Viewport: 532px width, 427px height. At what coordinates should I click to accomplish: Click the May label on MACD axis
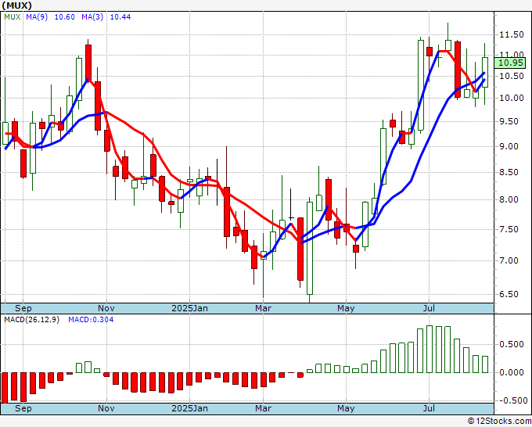click(x=346, y=408)
